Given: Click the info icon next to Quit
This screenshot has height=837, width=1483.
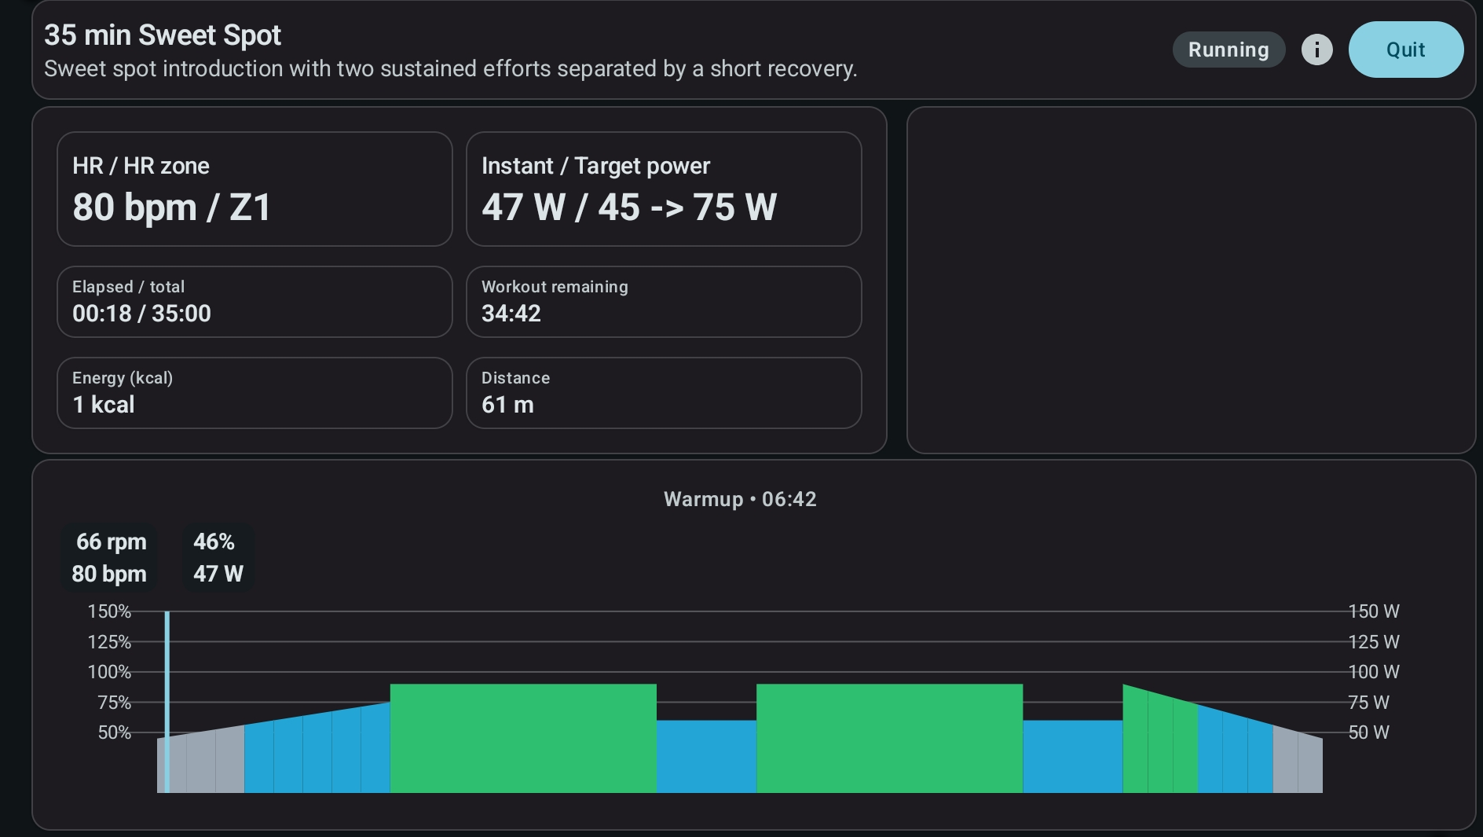Looking at the screenshot, I should point(1316,50).
